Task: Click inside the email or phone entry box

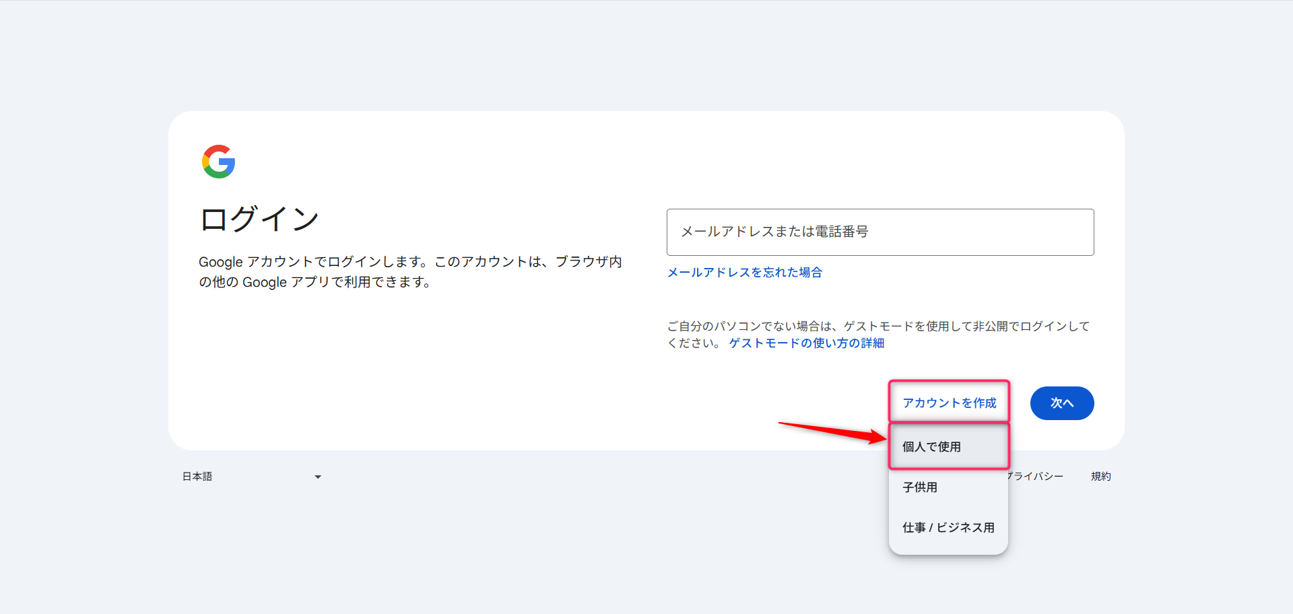Action: coord(880,232)
